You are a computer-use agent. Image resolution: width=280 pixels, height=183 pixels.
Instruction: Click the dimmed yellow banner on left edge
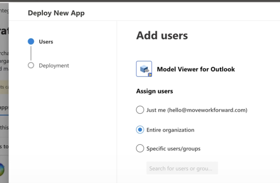[4, 87]
